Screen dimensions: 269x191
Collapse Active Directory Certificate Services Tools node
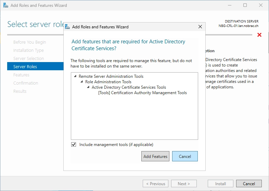pos(88,87)
